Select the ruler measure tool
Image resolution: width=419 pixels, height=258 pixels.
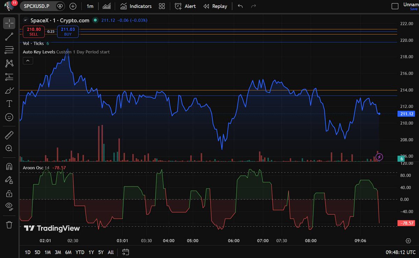click(9, 135)
